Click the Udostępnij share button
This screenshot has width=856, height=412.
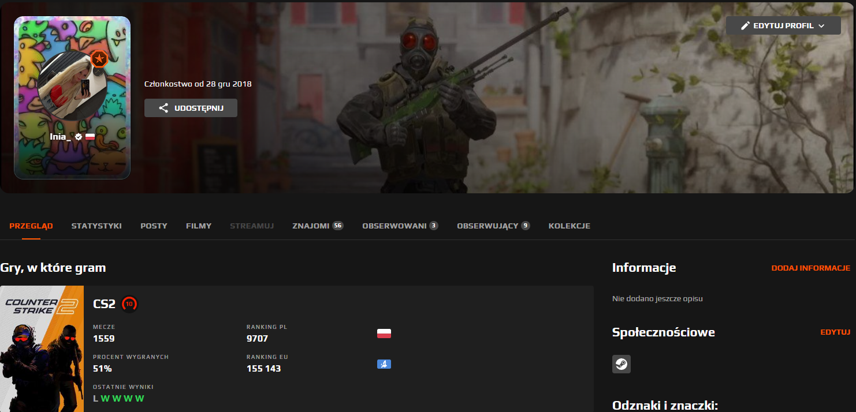point(191,108)
